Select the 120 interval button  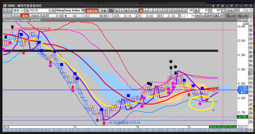point(184,11)
